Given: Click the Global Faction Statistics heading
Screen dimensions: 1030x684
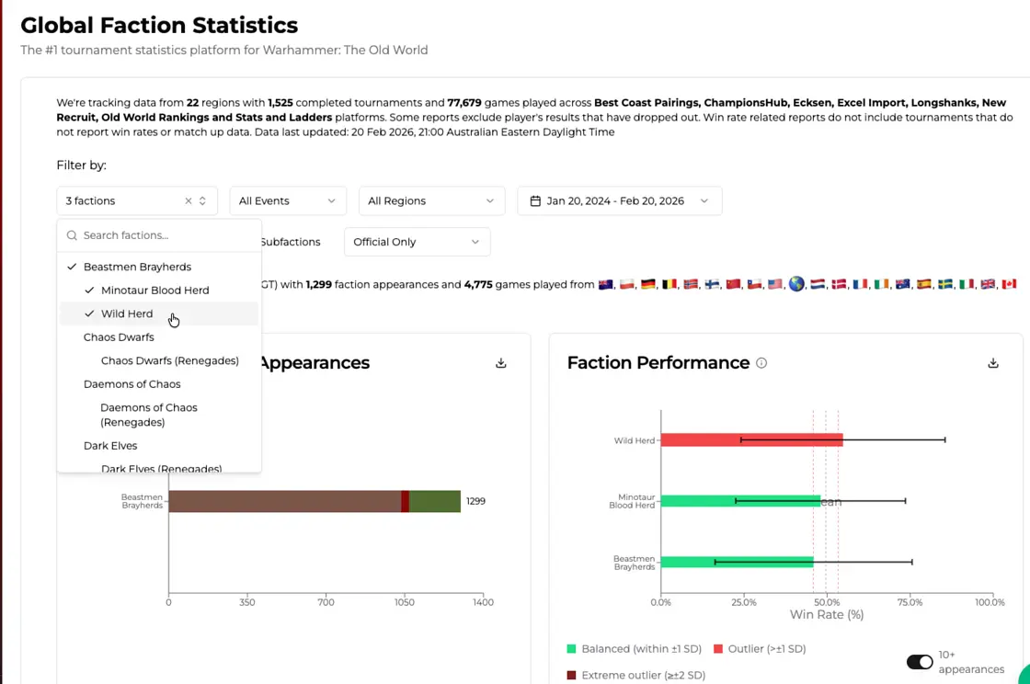Looking at the screenshot, I should [159, 25].
